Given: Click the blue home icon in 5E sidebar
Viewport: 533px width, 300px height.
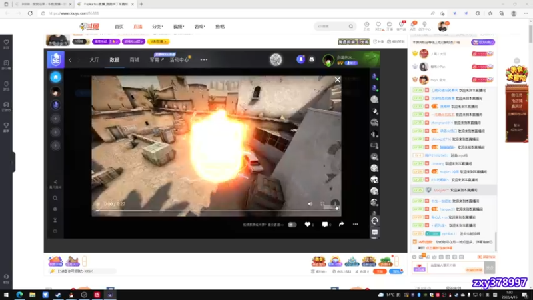Looking at the screenshot, I should click(55, 77).
